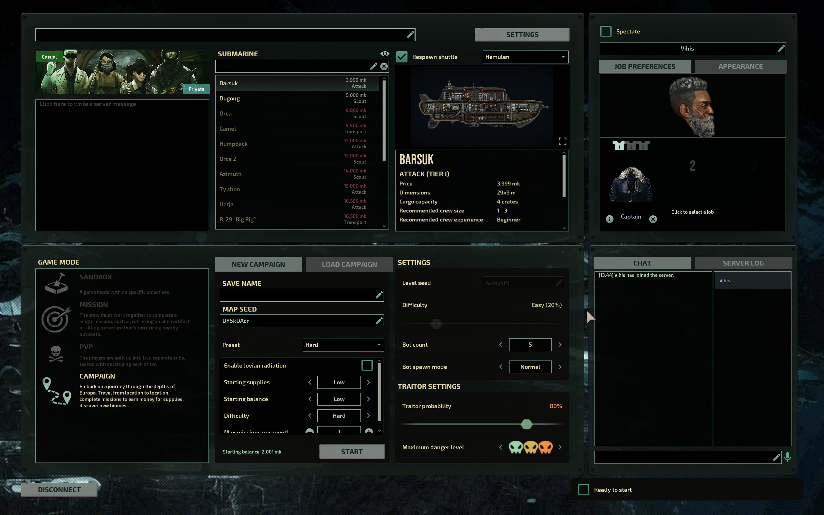This screenshot has width=824, height=515.
Task: Click the LOAD CAMPAIGN button
Action: (x=350, y=264)
